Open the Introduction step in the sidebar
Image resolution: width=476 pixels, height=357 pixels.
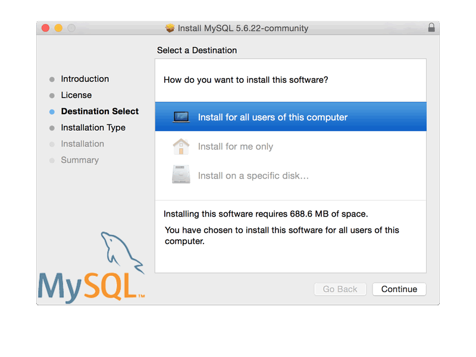click(85, 79)
